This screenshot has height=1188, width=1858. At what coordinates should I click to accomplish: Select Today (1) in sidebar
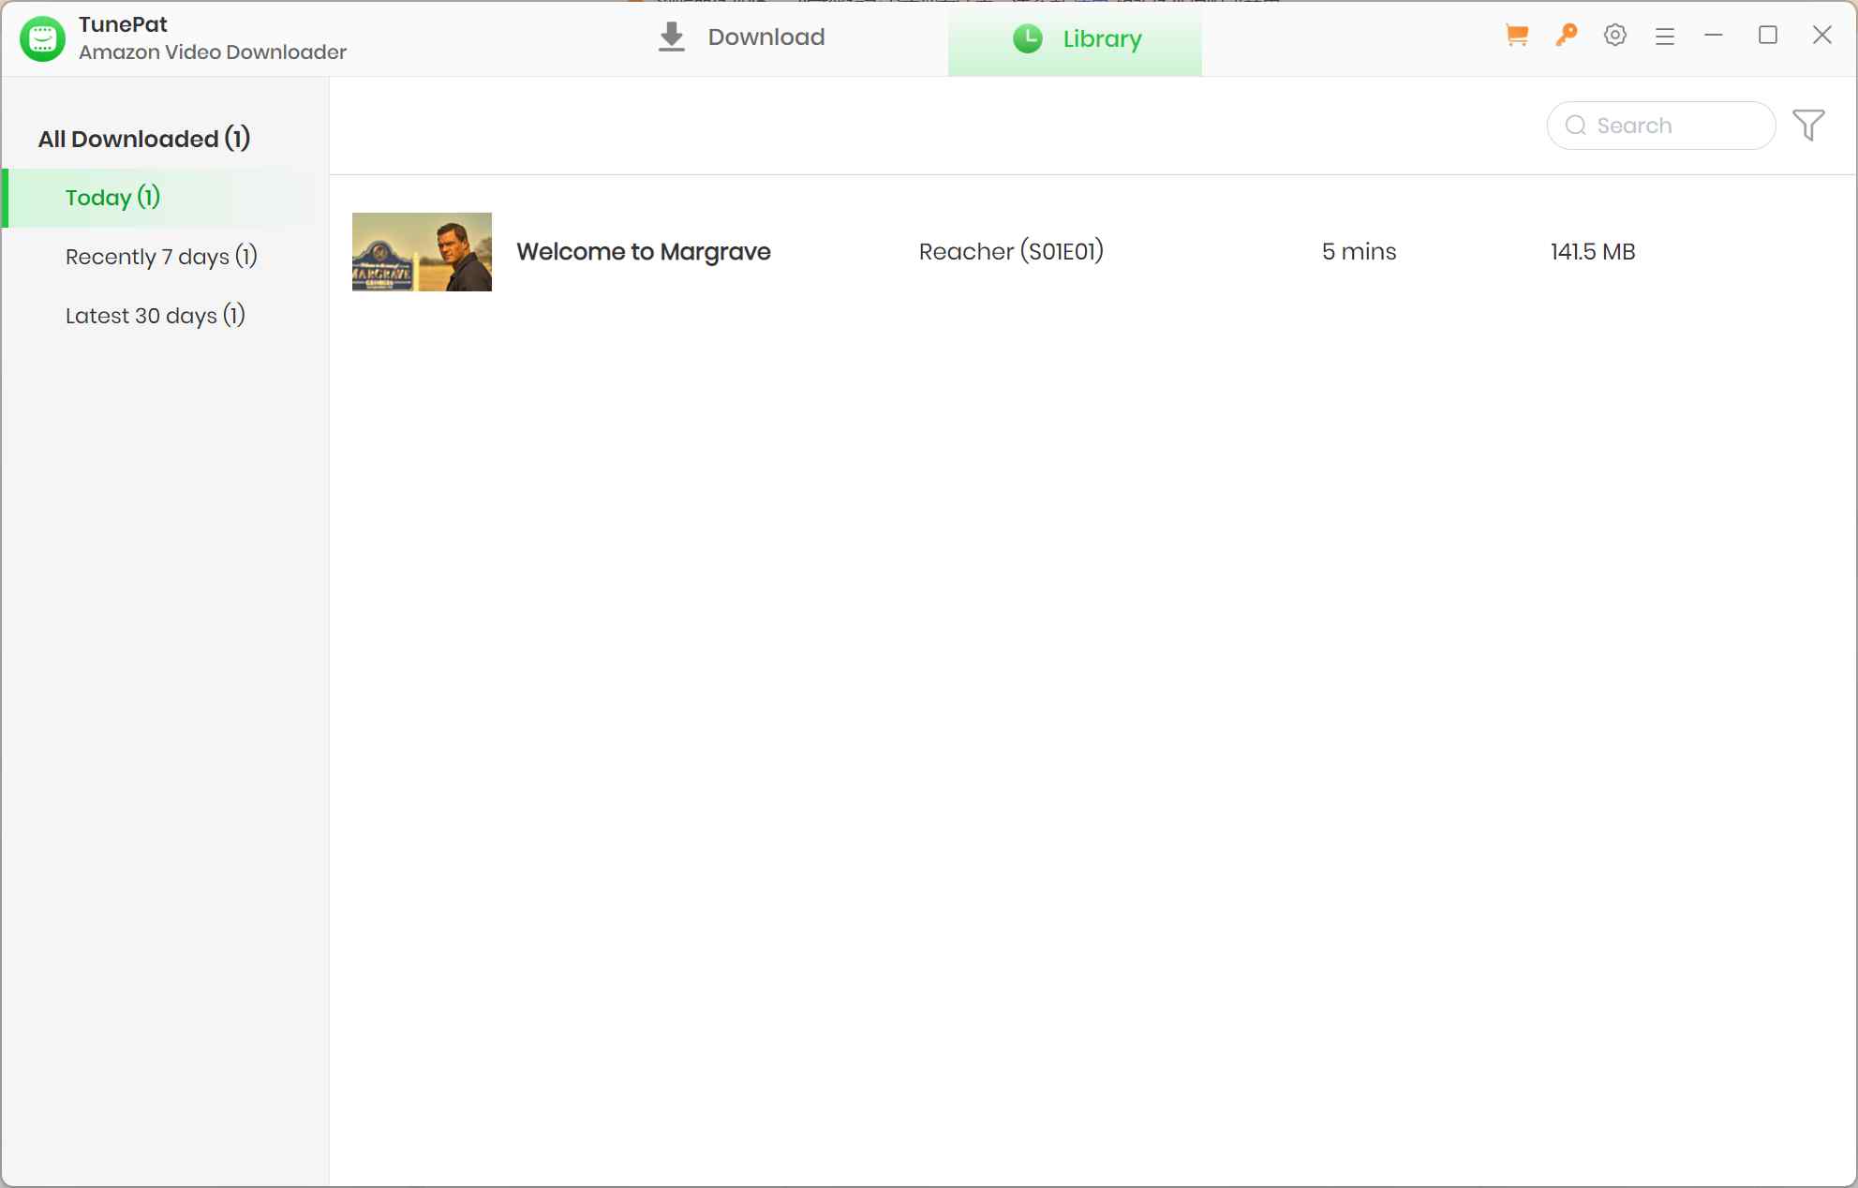112,198
